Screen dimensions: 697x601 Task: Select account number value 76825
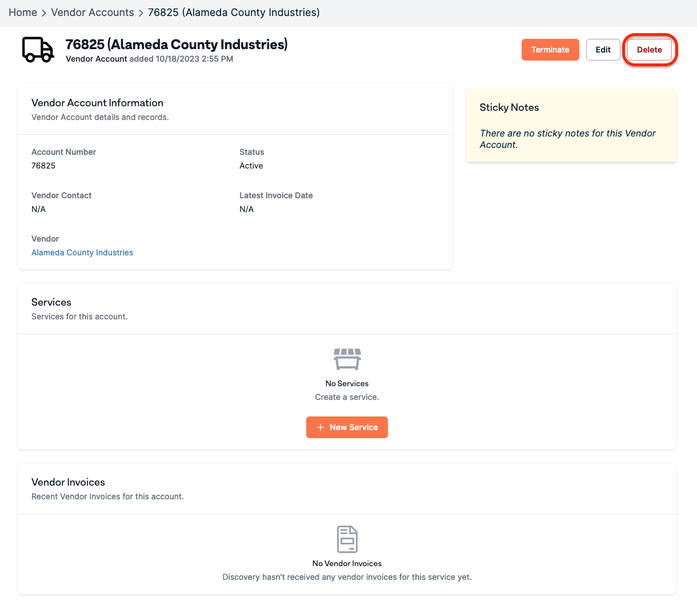tap(43, 166)
